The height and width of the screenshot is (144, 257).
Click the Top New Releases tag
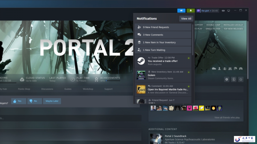(233, 29)
